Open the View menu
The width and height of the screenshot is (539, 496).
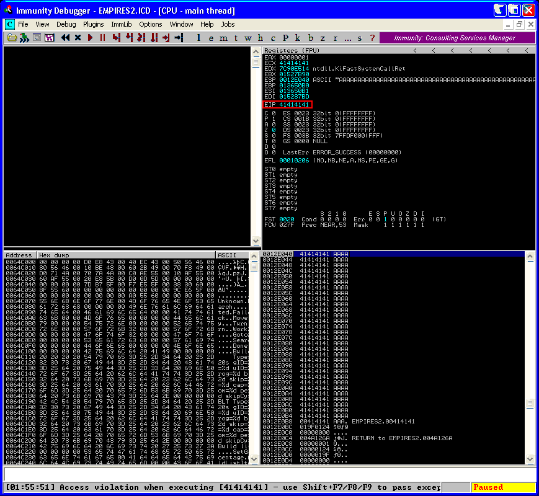click(42, 24)
